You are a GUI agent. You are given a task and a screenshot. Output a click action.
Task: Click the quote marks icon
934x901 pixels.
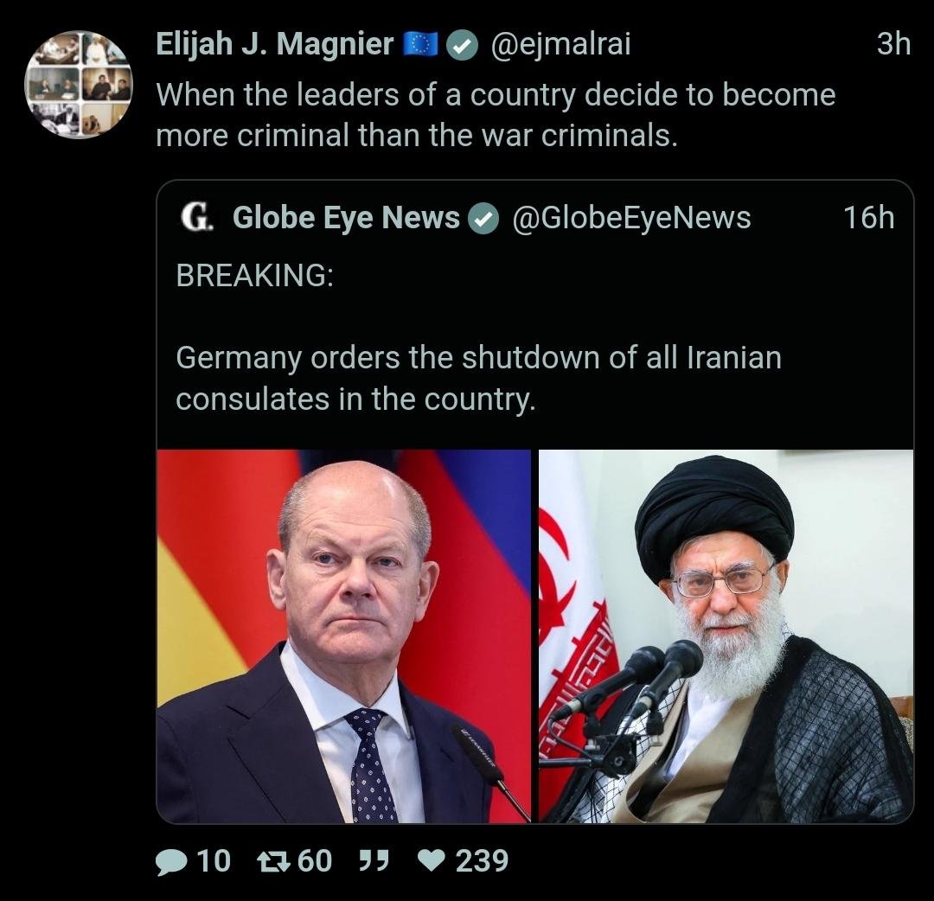374,859
